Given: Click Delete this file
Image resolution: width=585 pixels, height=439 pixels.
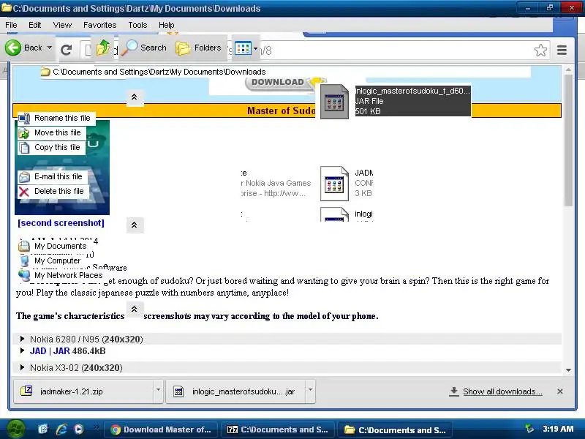Looking at the screenshot, I should (x=59, y=191).
